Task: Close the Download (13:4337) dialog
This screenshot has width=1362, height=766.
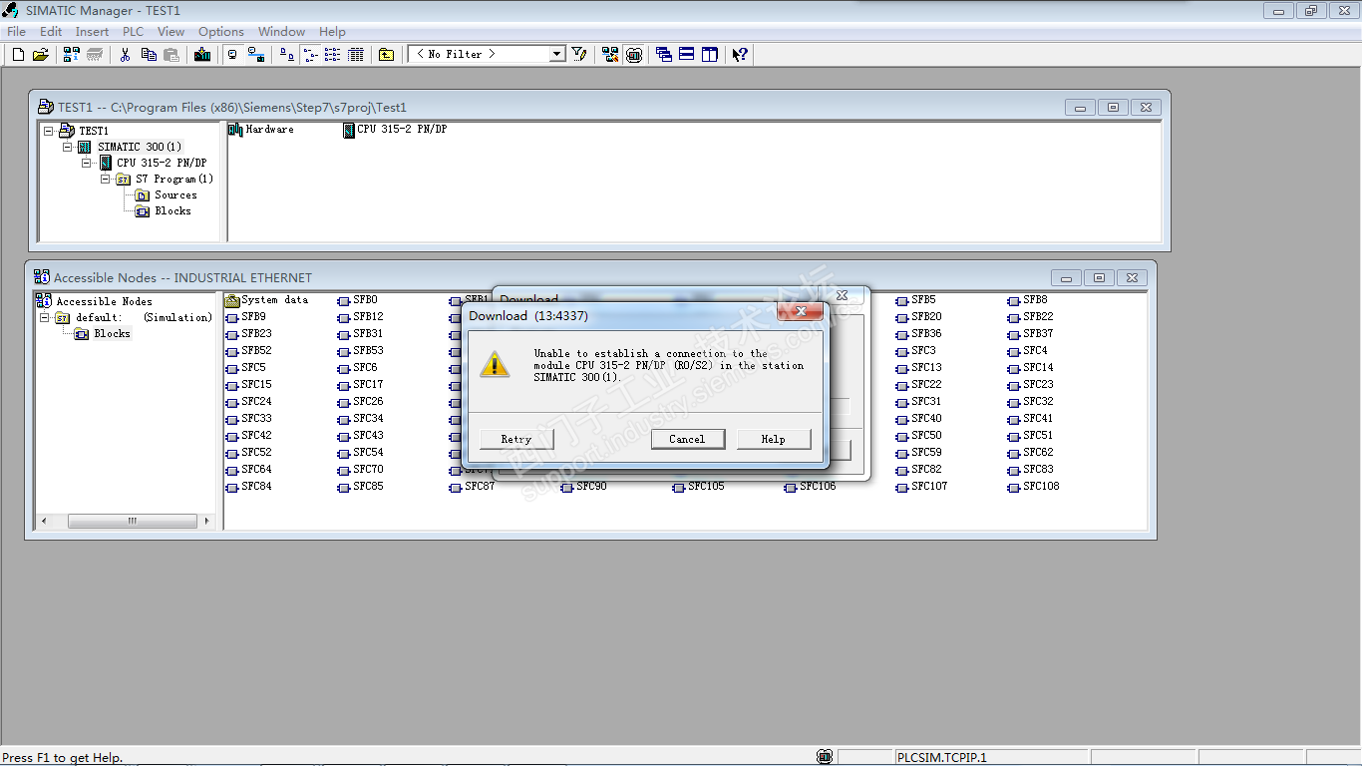Action: tap(800, 314)
